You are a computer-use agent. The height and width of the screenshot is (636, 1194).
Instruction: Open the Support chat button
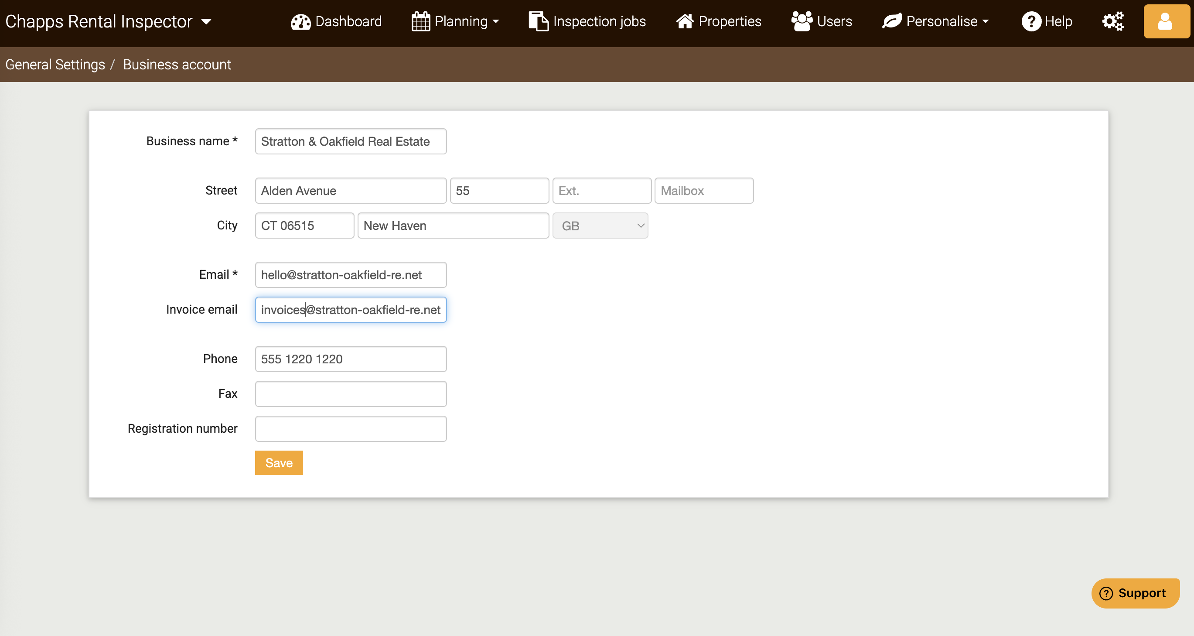(x=1135, y=593)
